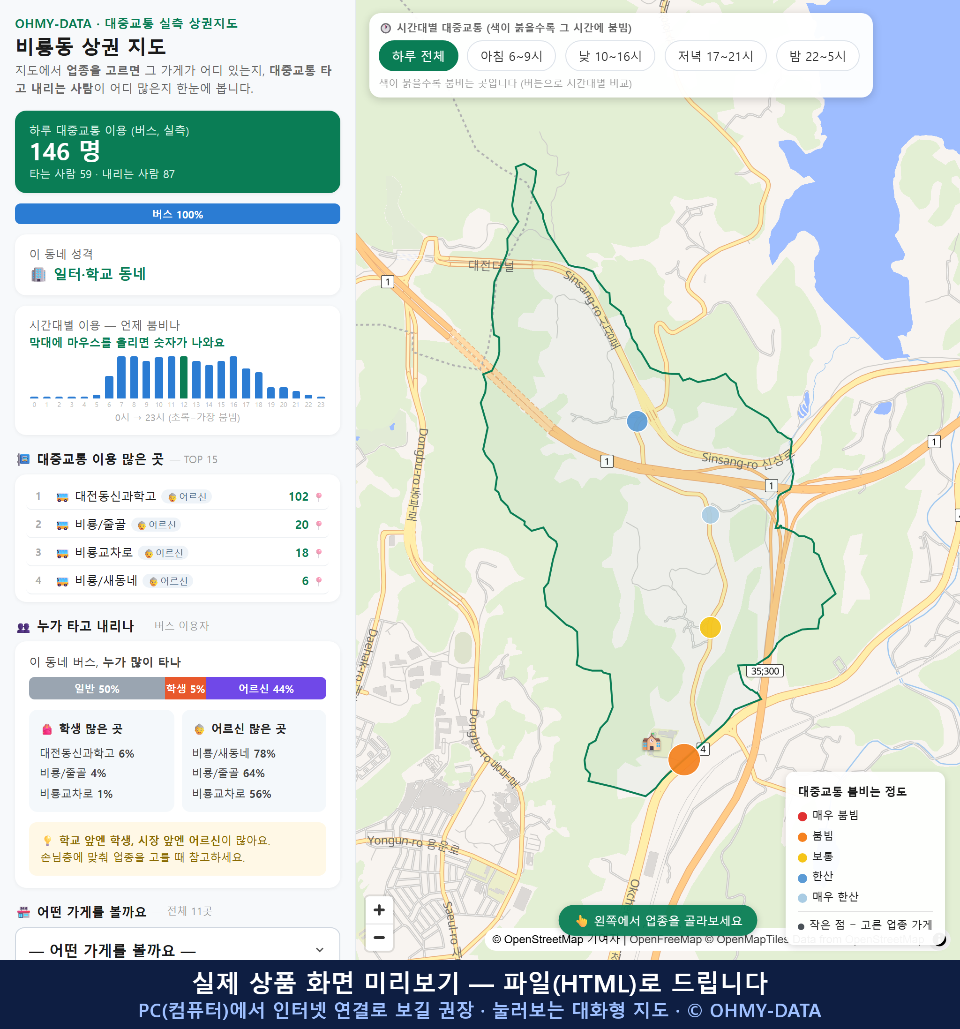Click the light blue 매우 한산 legend dot

tap(802, 898)
